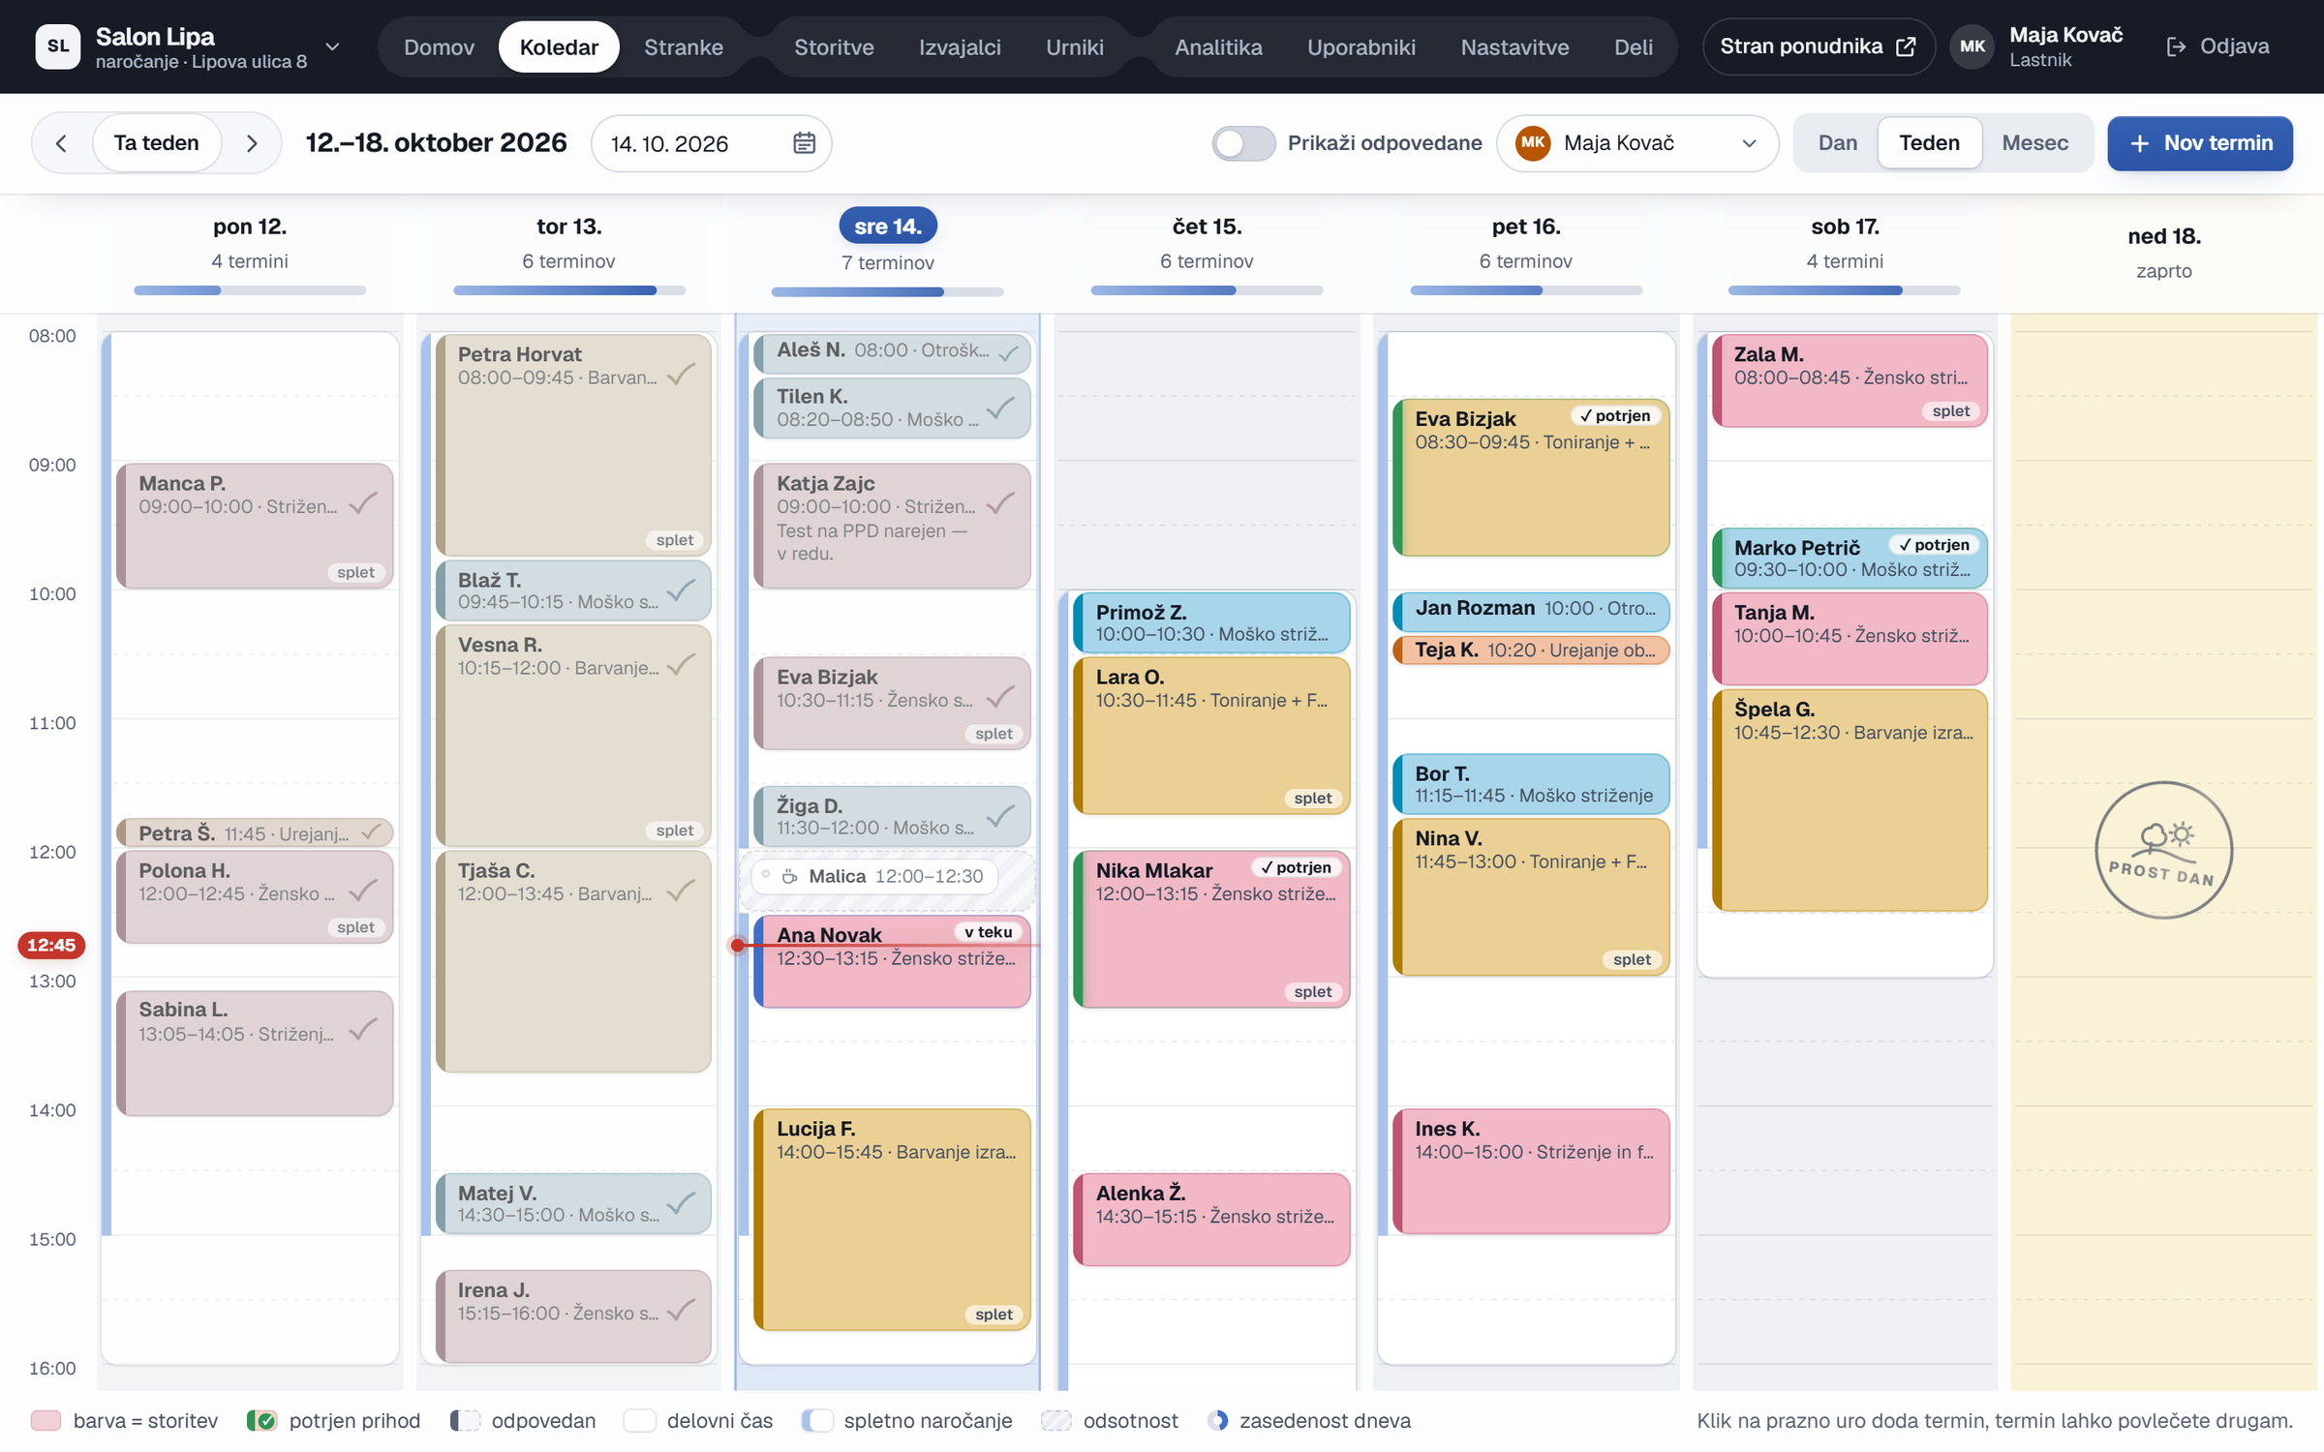Open the Urniki tab

point(1074,46)
